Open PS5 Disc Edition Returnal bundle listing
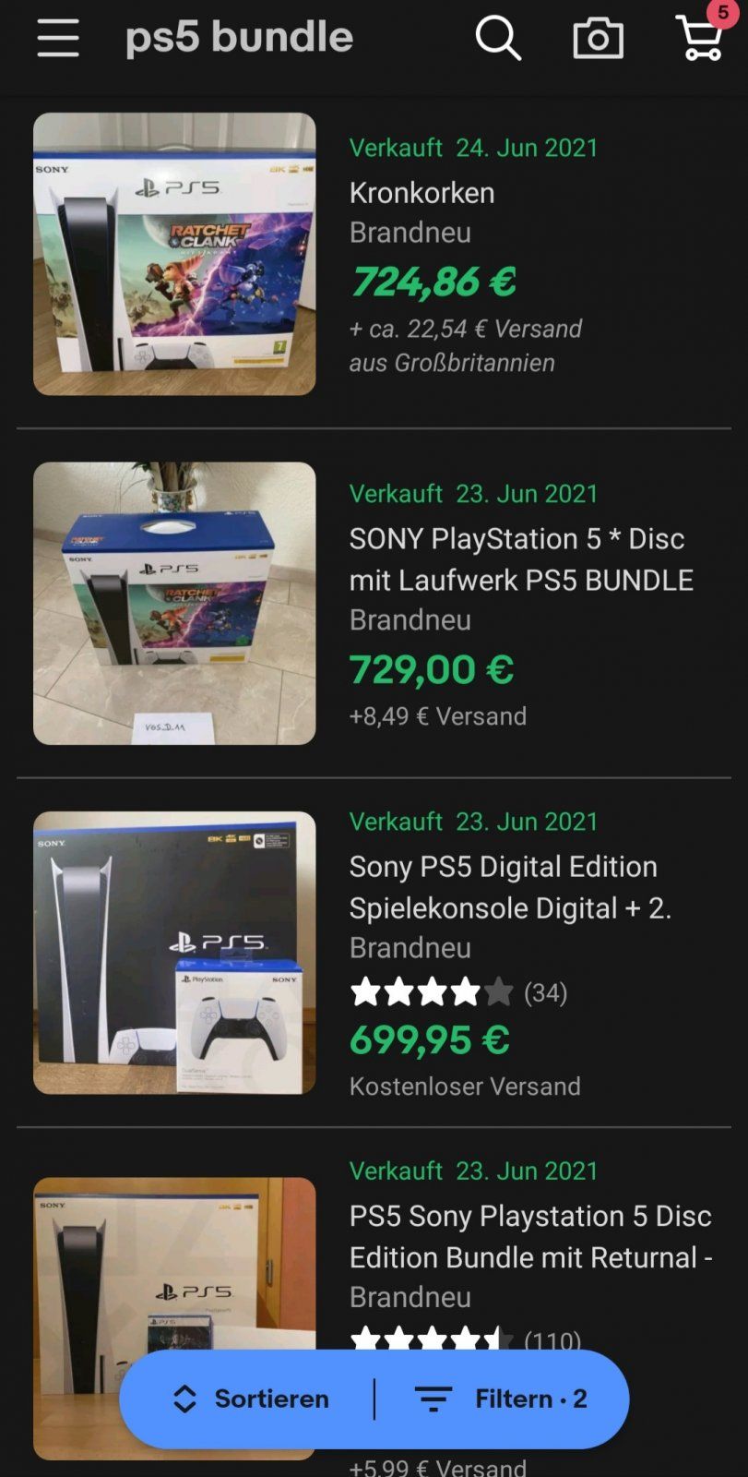 pyautogui.click(x=530, y=1236)
